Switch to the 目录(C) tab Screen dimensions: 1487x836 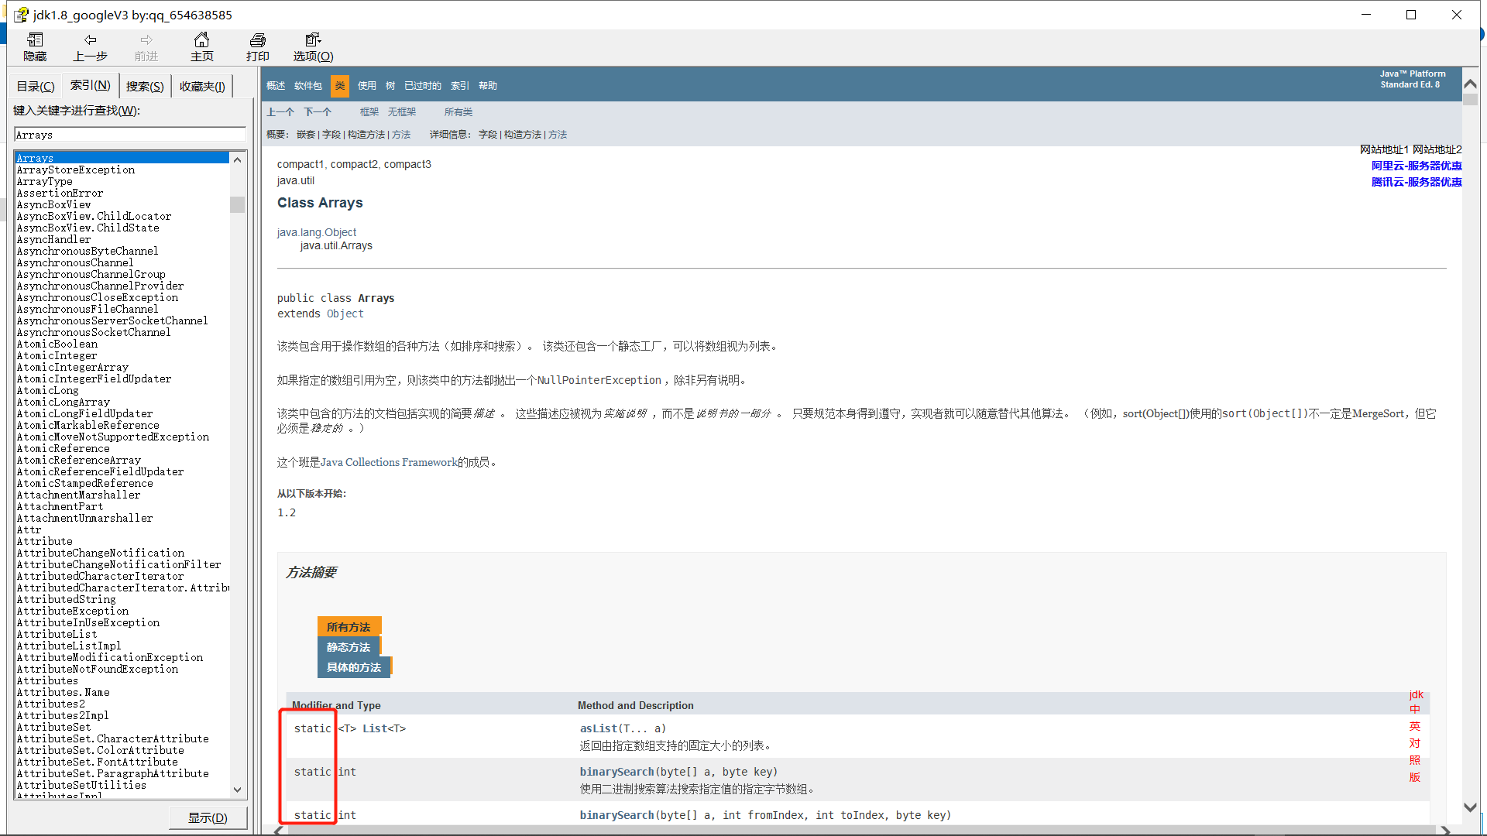point(36,86)
